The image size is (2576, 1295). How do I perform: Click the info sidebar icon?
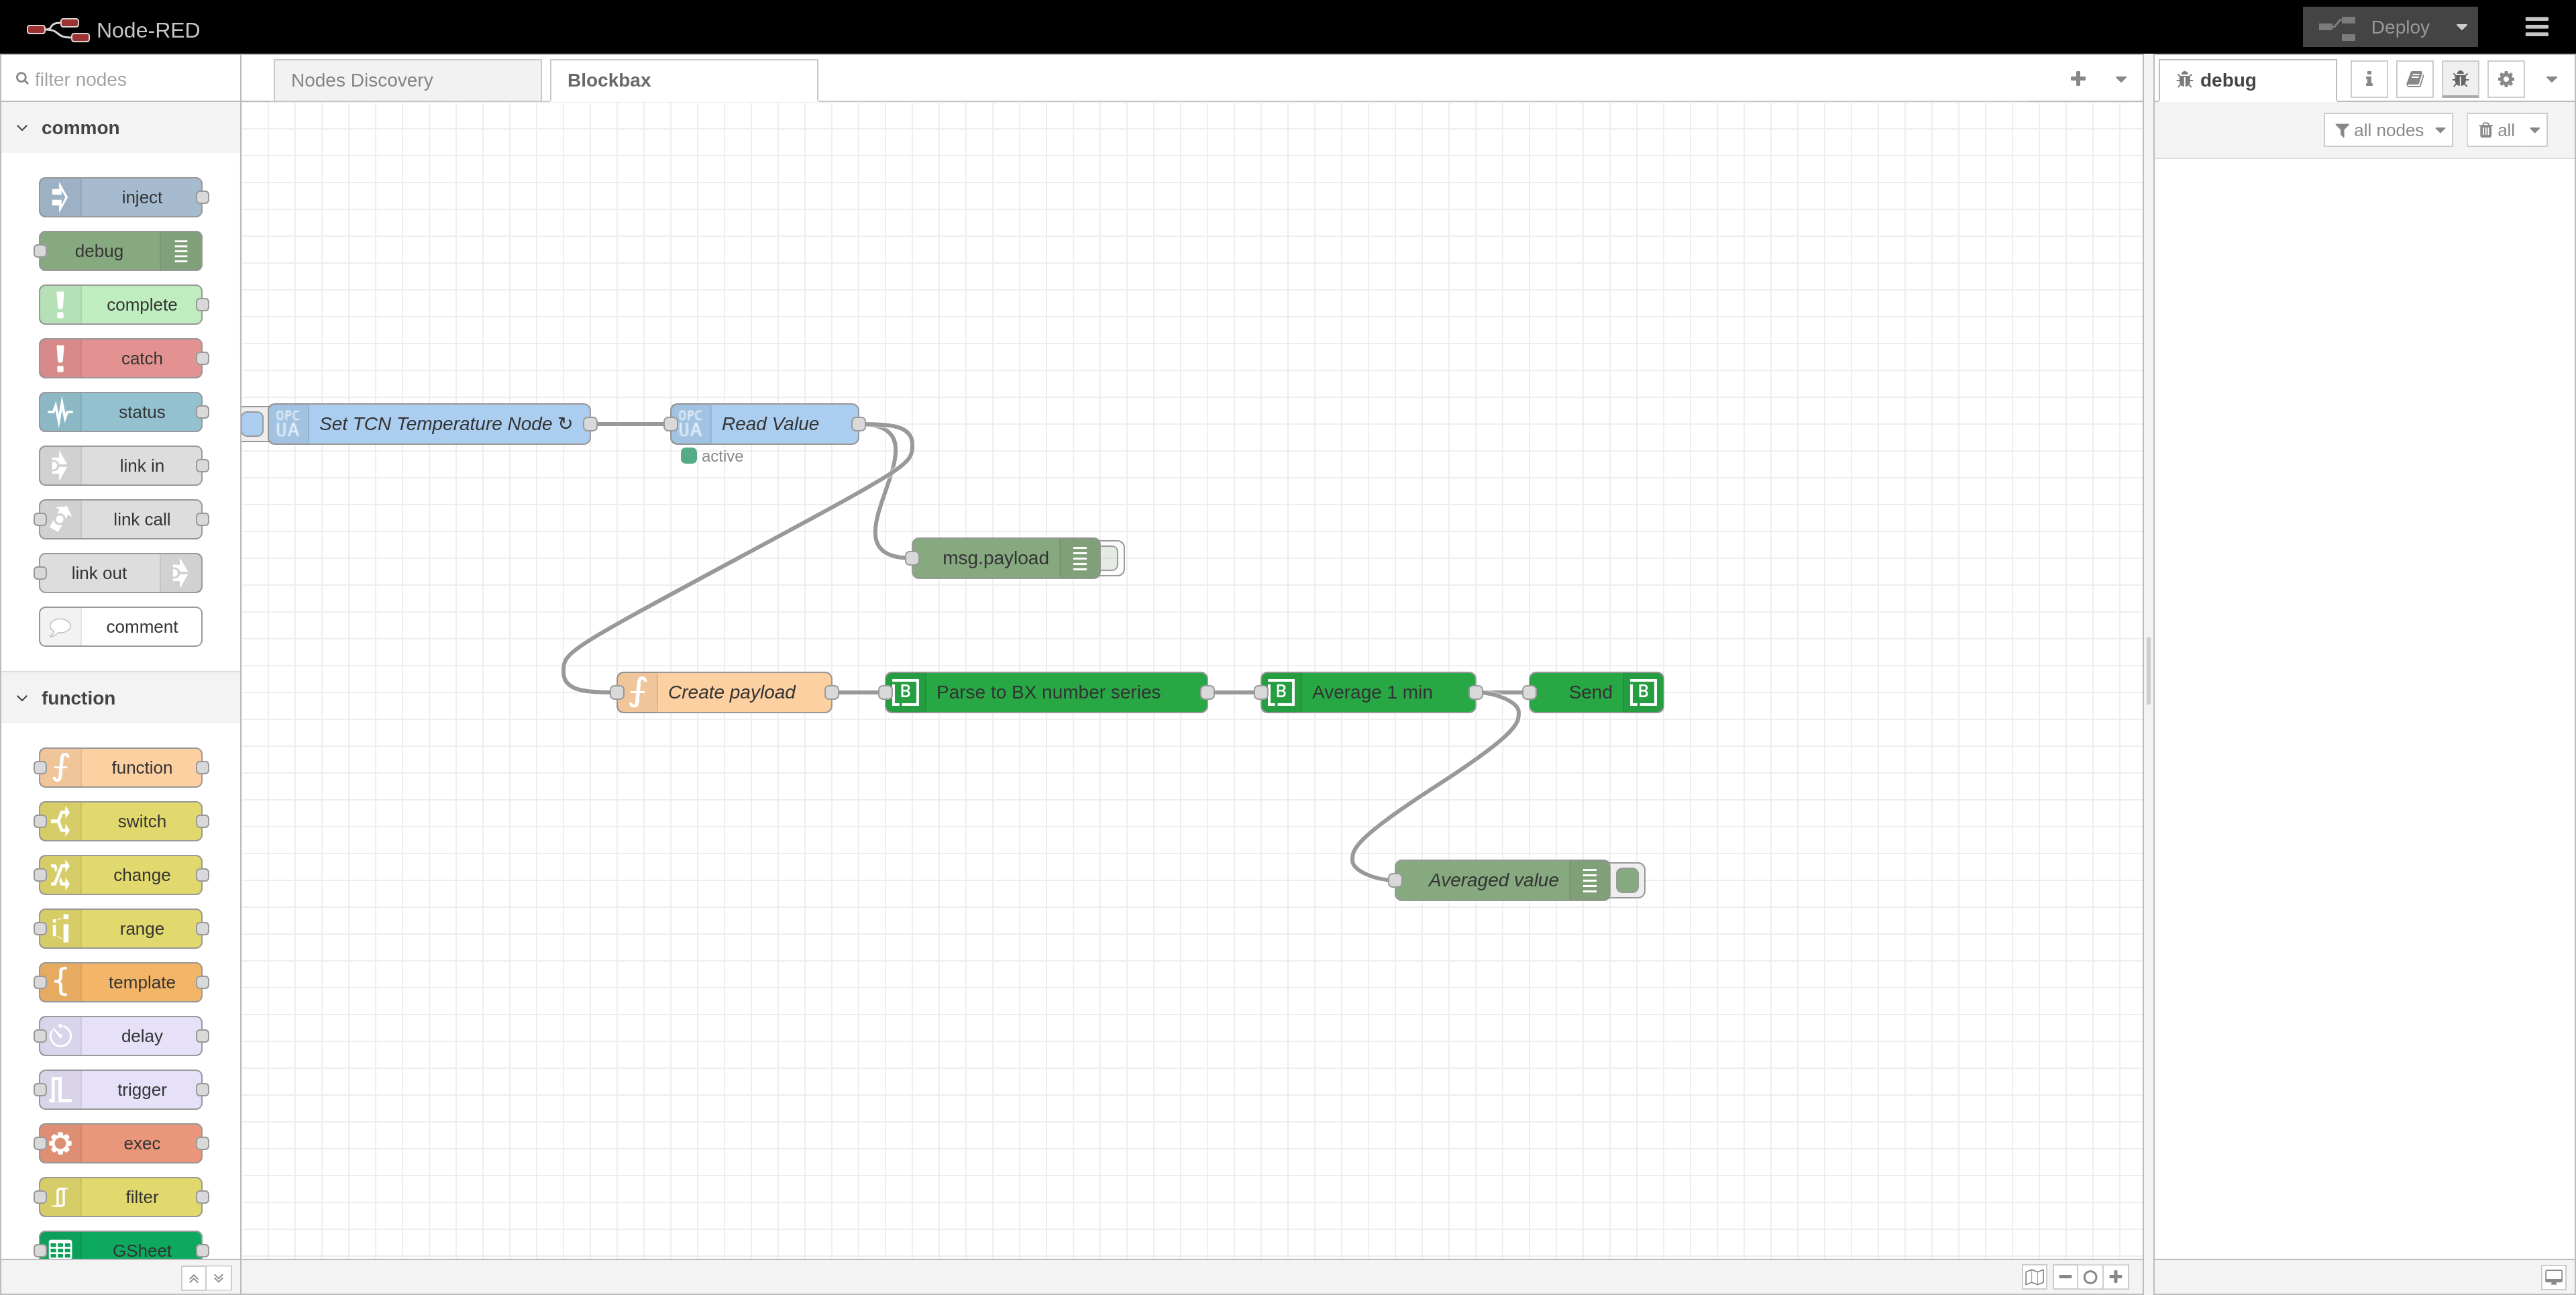click(2368, 78)
